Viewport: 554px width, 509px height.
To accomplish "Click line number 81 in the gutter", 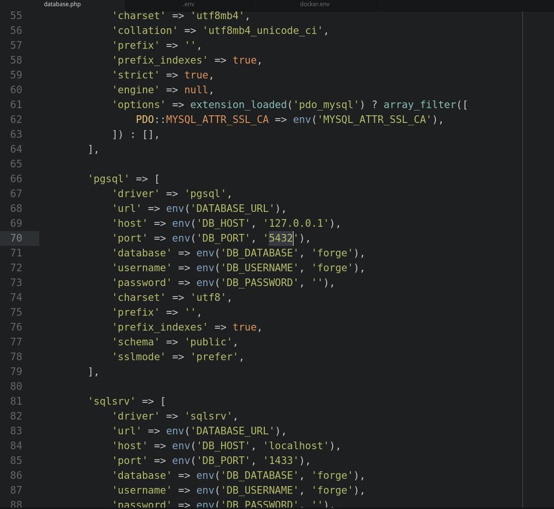I will tap(16, 401).
